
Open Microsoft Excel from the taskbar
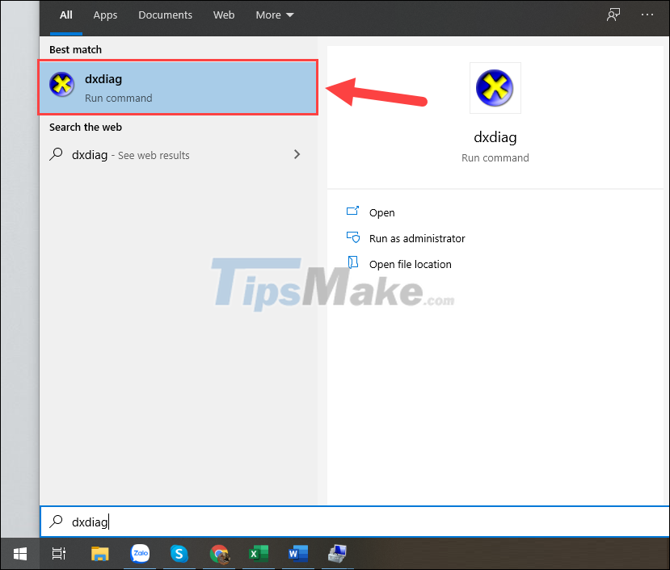(258, 555)
